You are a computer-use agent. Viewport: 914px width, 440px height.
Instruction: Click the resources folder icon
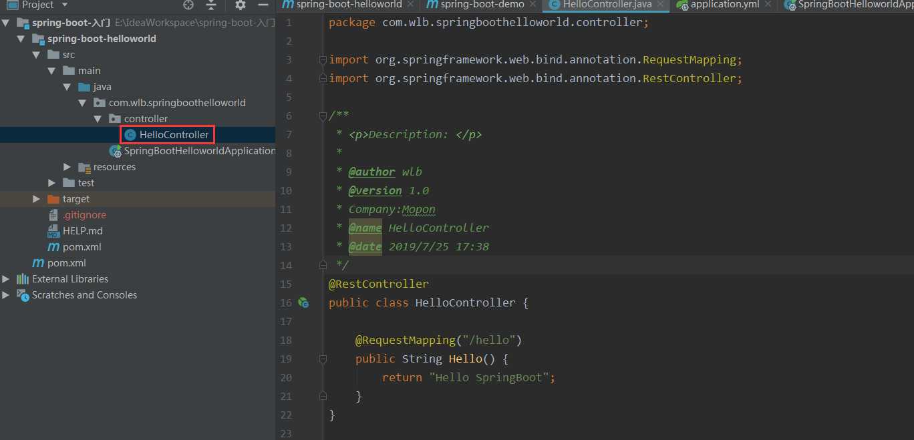click(84, 167)
